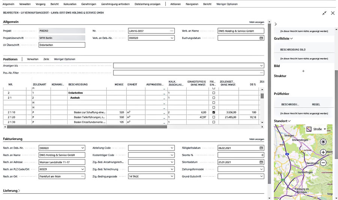Expand the Lieferung section
This screenshot has height=200, width=338.
click(x=12, y=191)
